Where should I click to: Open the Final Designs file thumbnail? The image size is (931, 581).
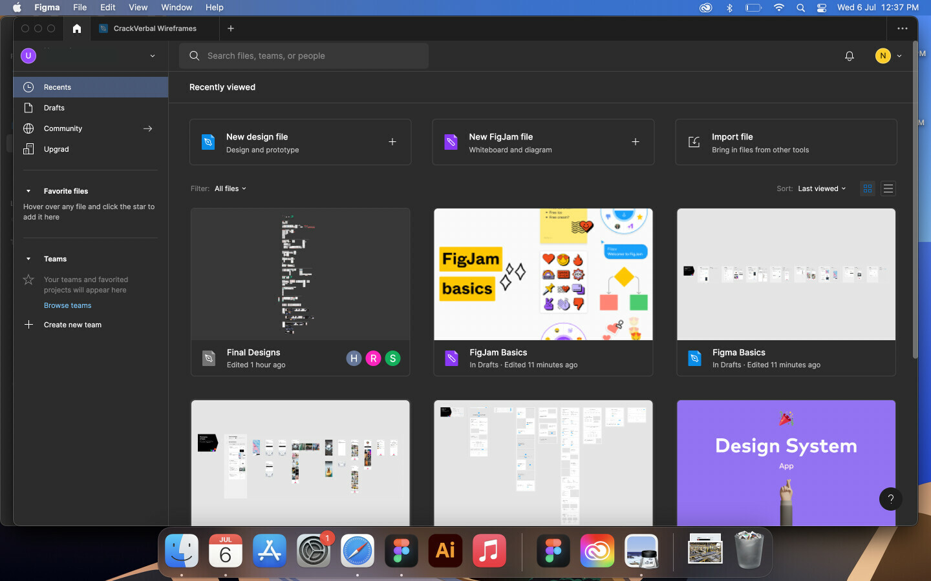click(x=300, y=274)
